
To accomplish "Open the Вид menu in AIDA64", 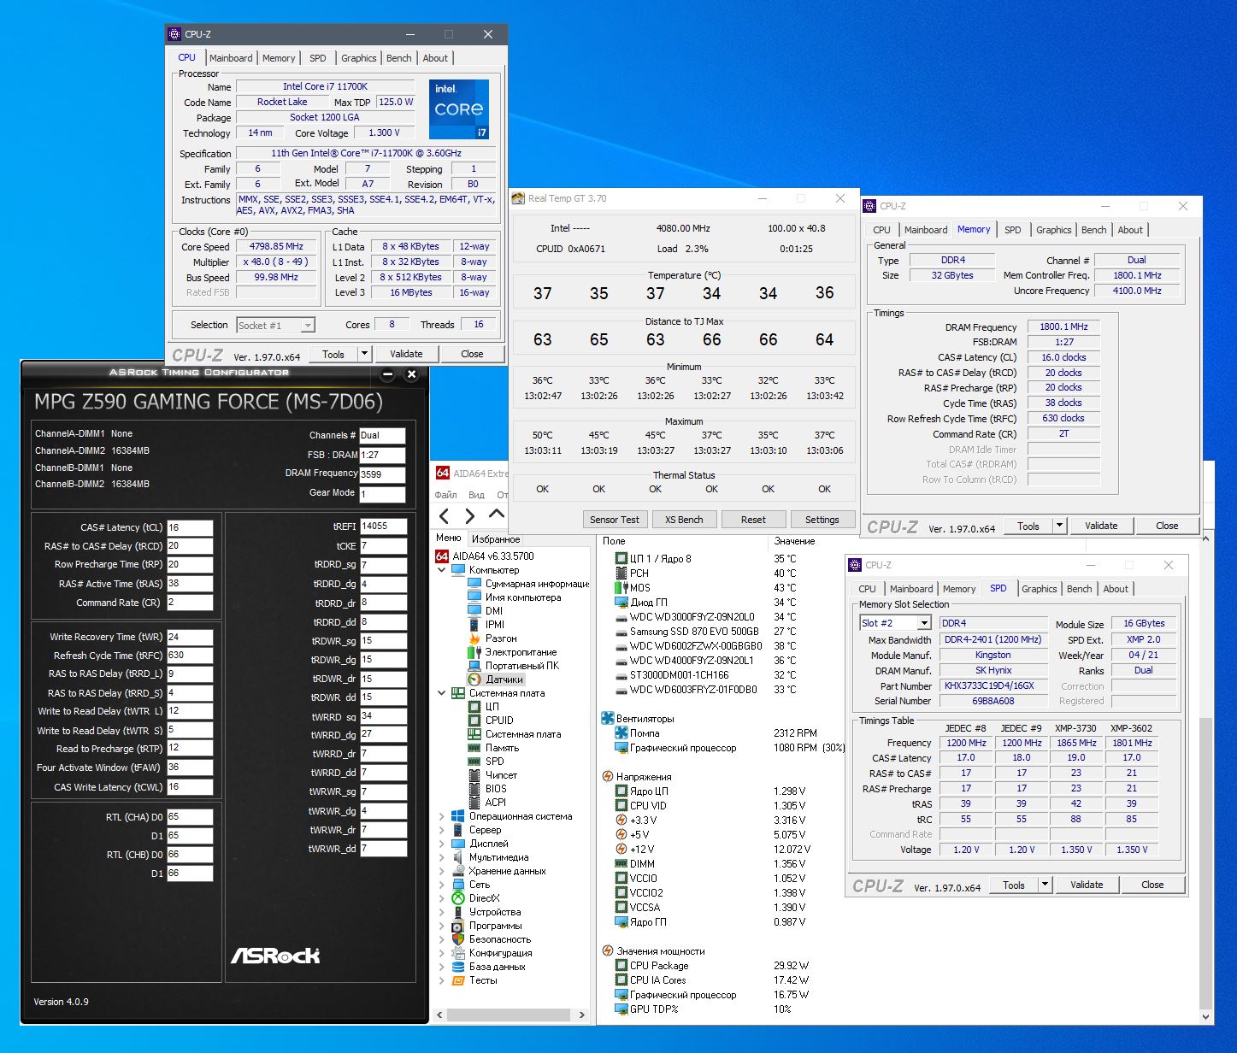I will coord(477,495).
